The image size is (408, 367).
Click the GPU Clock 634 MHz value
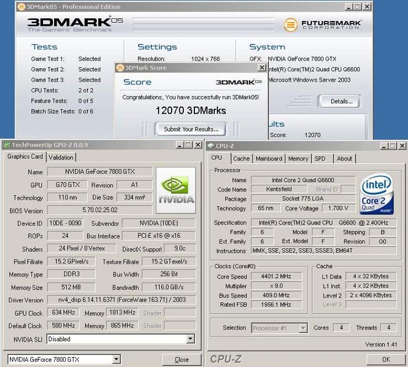point(63,312)
